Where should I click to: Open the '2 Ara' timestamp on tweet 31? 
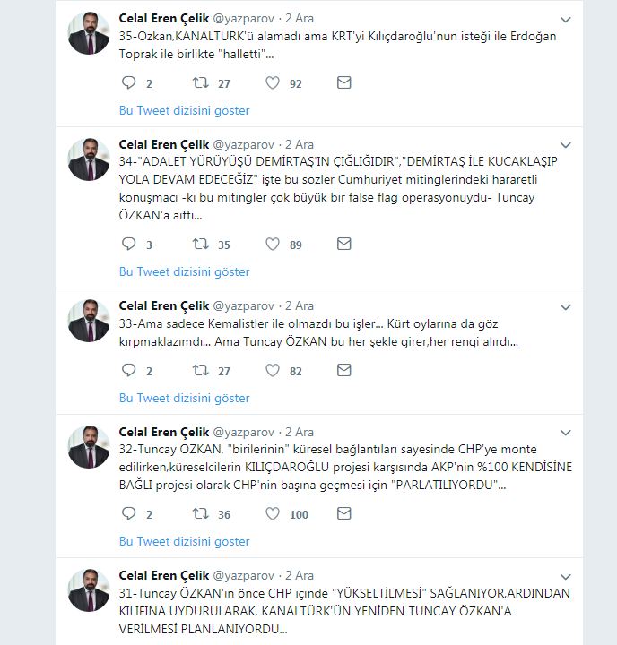click(x=300, y=575)
